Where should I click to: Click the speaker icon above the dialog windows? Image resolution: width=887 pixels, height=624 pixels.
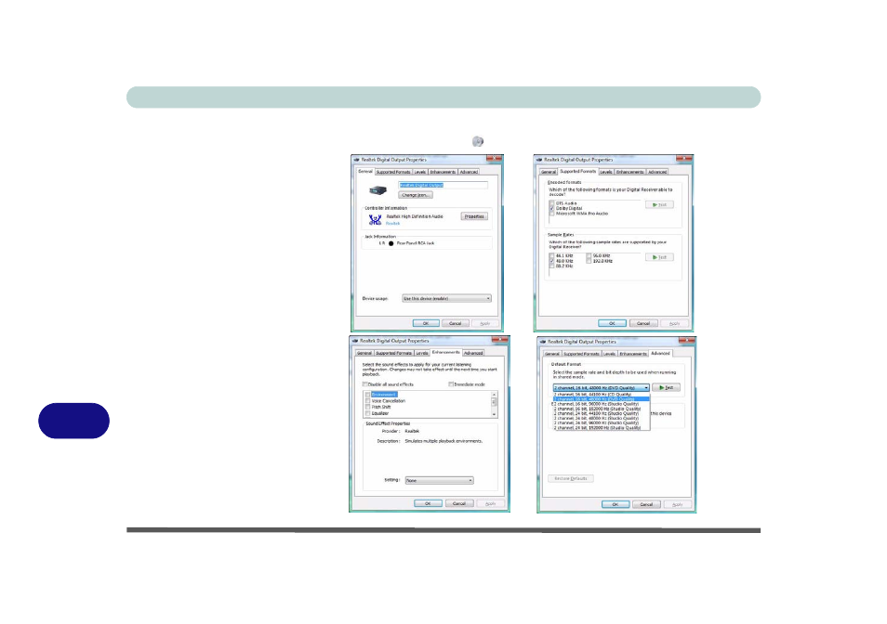(x=478, y=141)
